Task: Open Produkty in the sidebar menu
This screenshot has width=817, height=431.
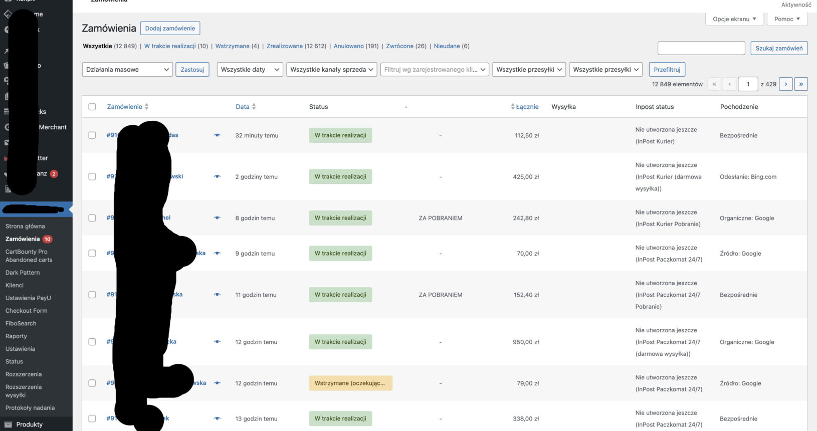Action: [x=29, y=424]
